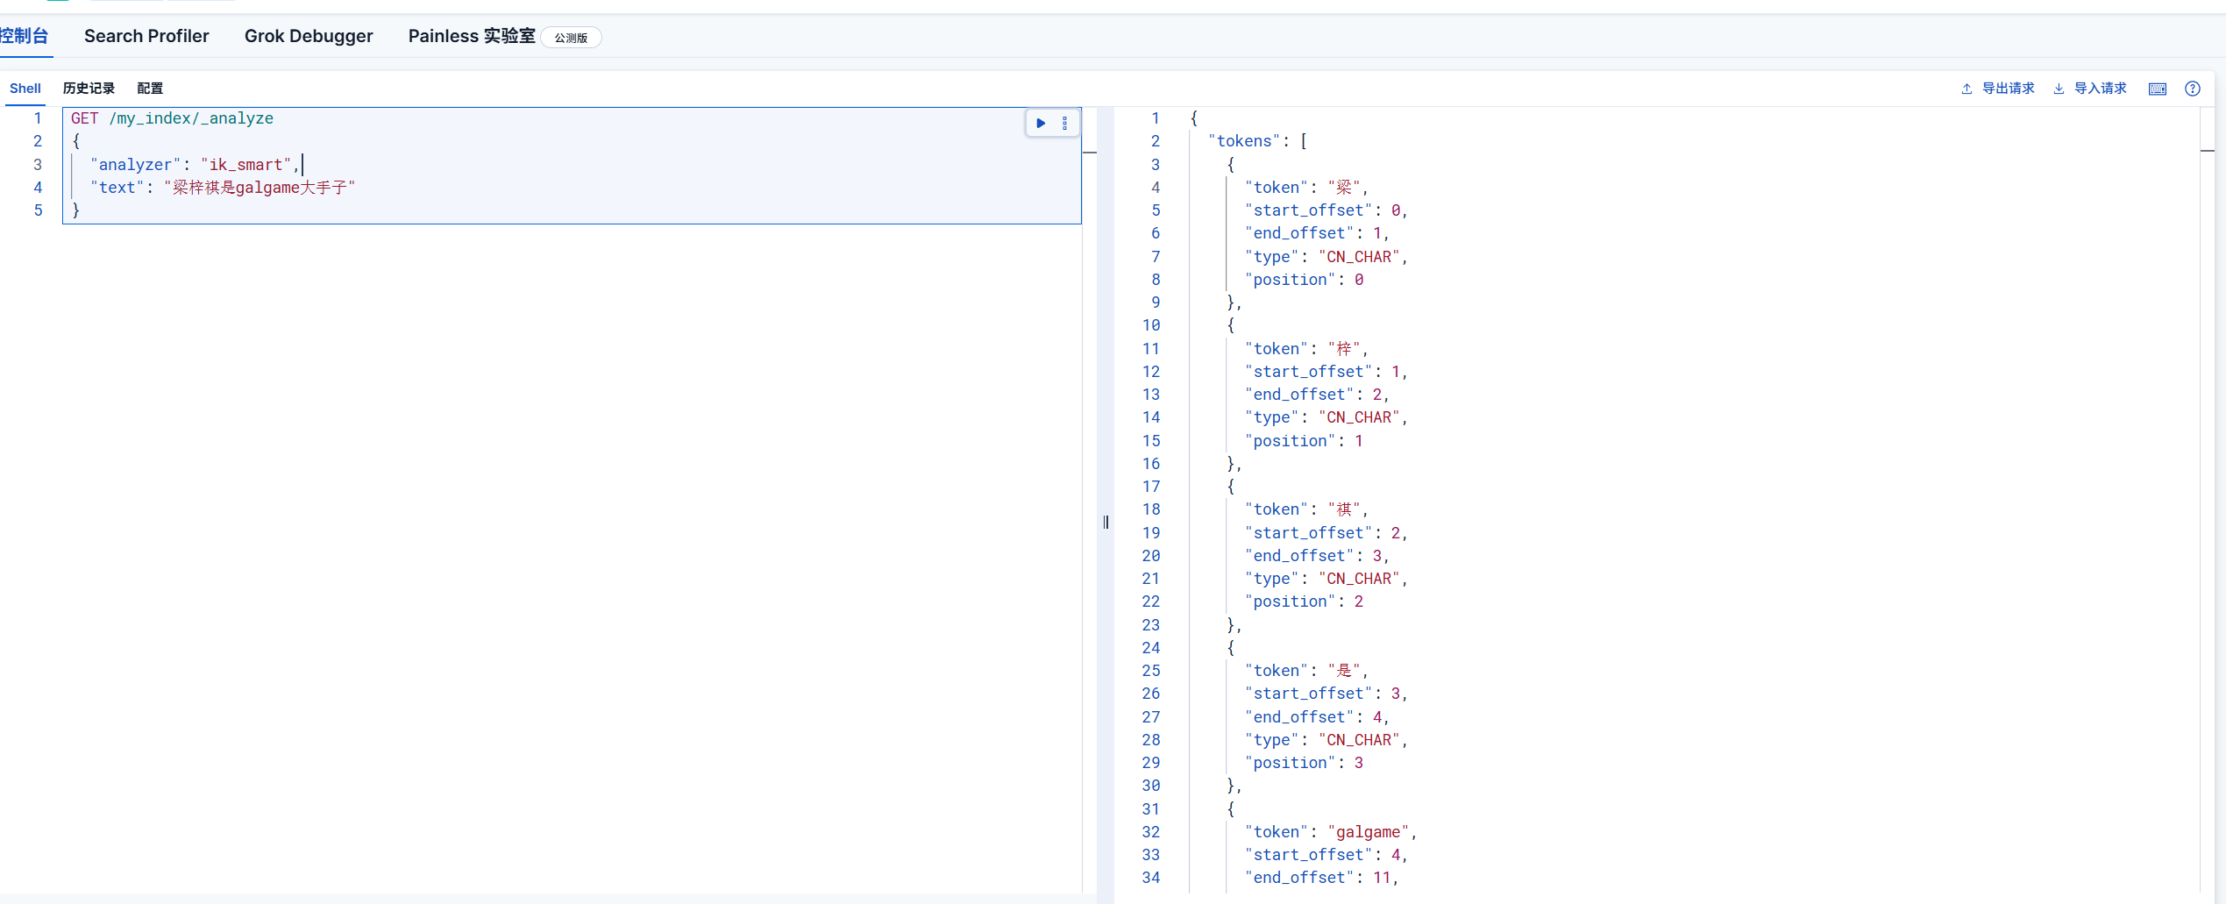Click the GET /my_index/_analyze request line
Screen dimensions: 2226x904
[x=172, y=118]
